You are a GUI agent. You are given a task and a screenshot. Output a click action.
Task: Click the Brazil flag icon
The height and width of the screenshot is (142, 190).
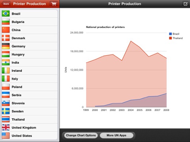click(6, 13)
